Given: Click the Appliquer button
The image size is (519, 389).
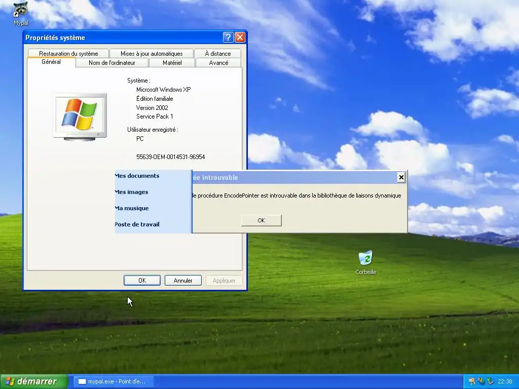Looking at the screenshot, I should [224, 281].
